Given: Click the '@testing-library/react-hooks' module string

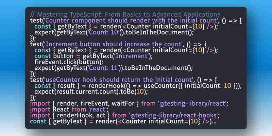Looking at the screenshot, I should [173, 115].
